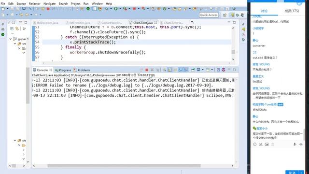
Task: Click the image upload icon in chat
Action: 267,145
